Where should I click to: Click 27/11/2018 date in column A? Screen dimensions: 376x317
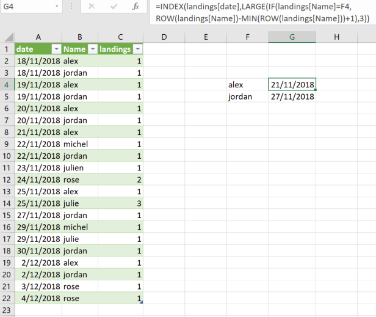point(38,216)
